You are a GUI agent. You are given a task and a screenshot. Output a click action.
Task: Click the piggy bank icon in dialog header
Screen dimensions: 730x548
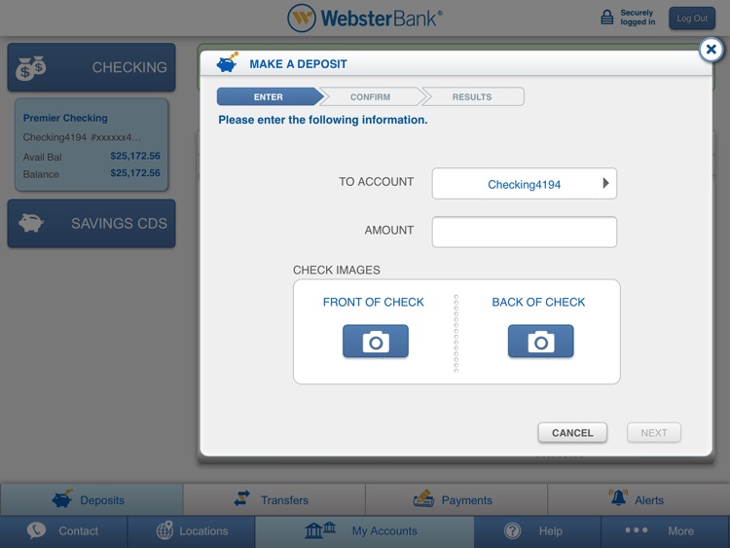227,62
